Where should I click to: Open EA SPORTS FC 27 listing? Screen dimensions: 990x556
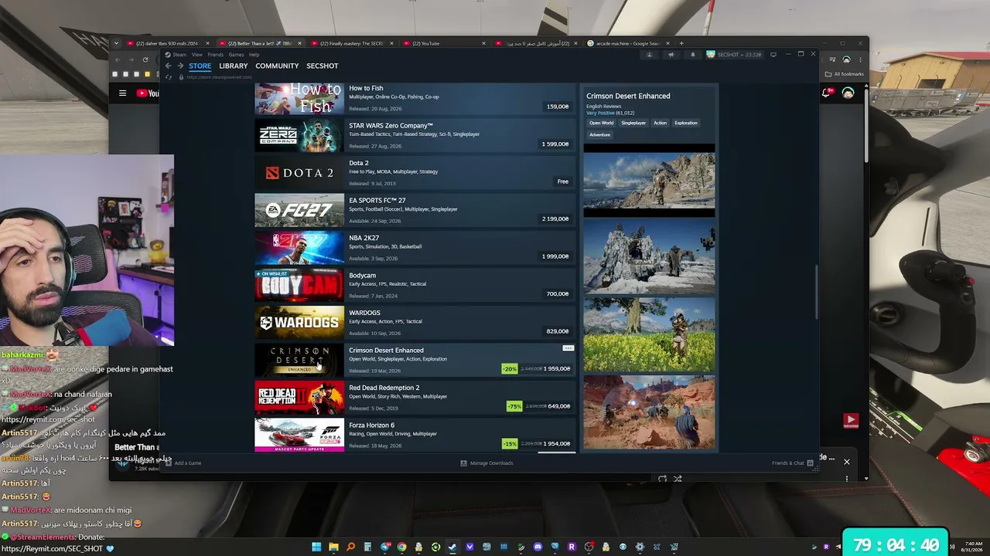[x=416, y=210]
